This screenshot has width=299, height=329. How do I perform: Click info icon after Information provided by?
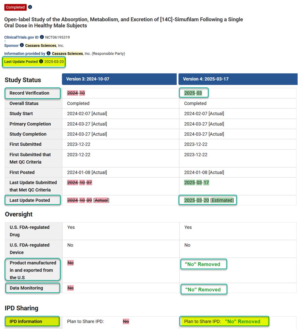click(48, 53)
